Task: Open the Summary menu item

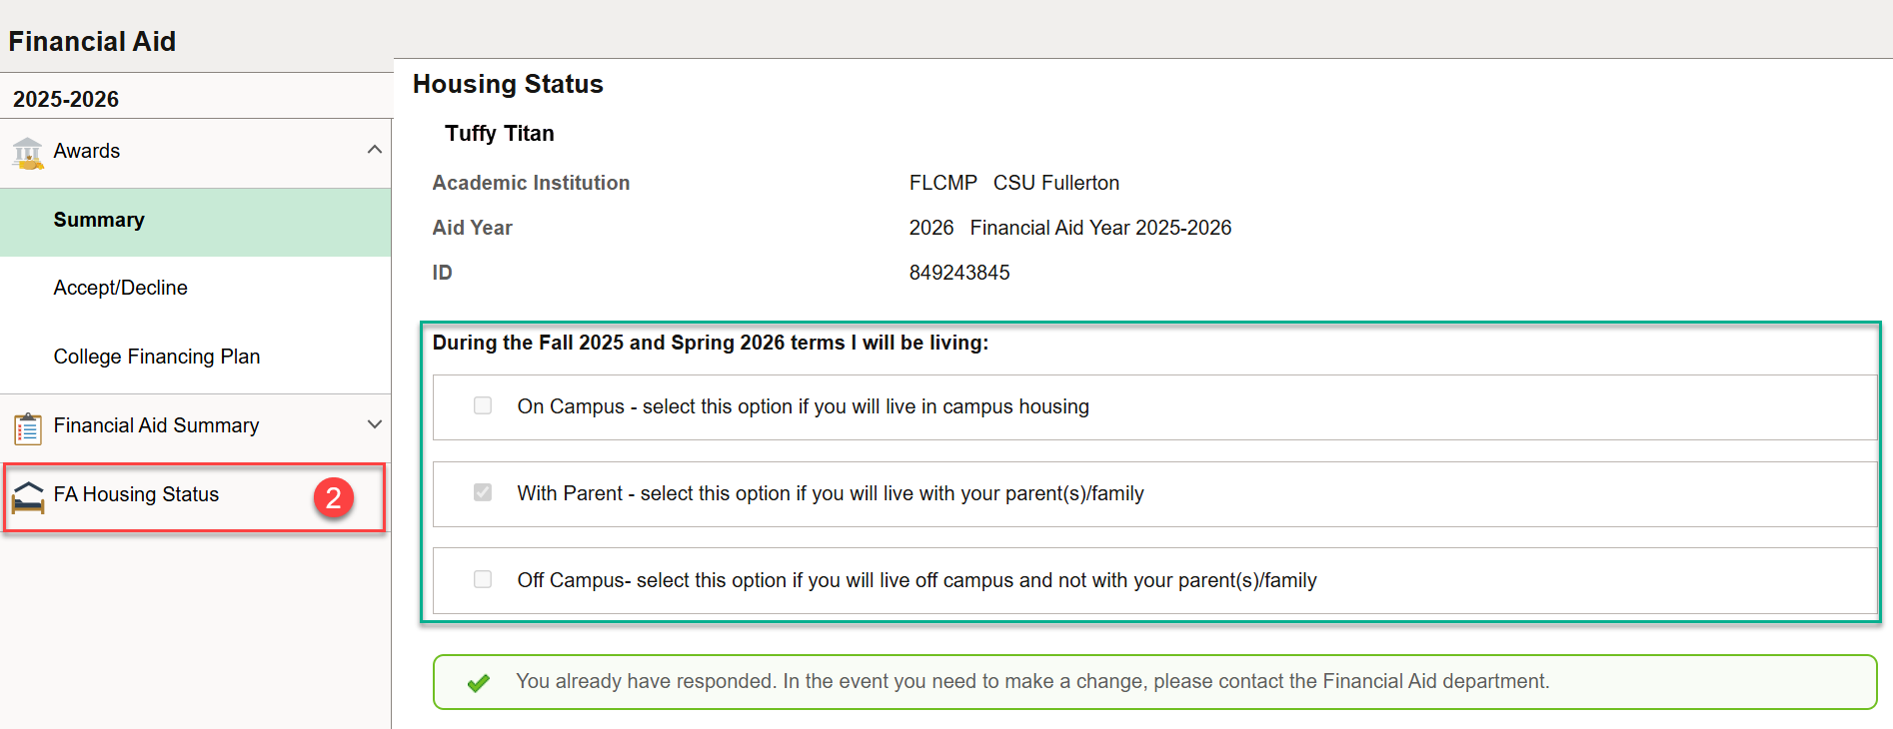Action: tap(99, 220)
